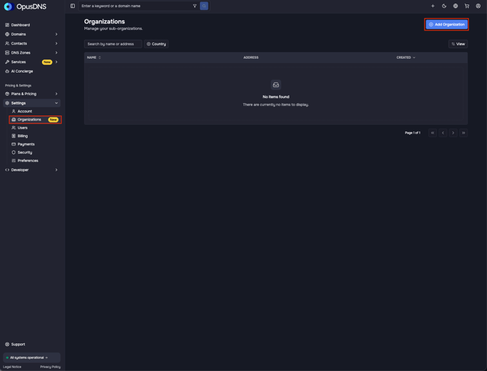
Task: Open the Privacy Policy link
Action: [50, 367]
